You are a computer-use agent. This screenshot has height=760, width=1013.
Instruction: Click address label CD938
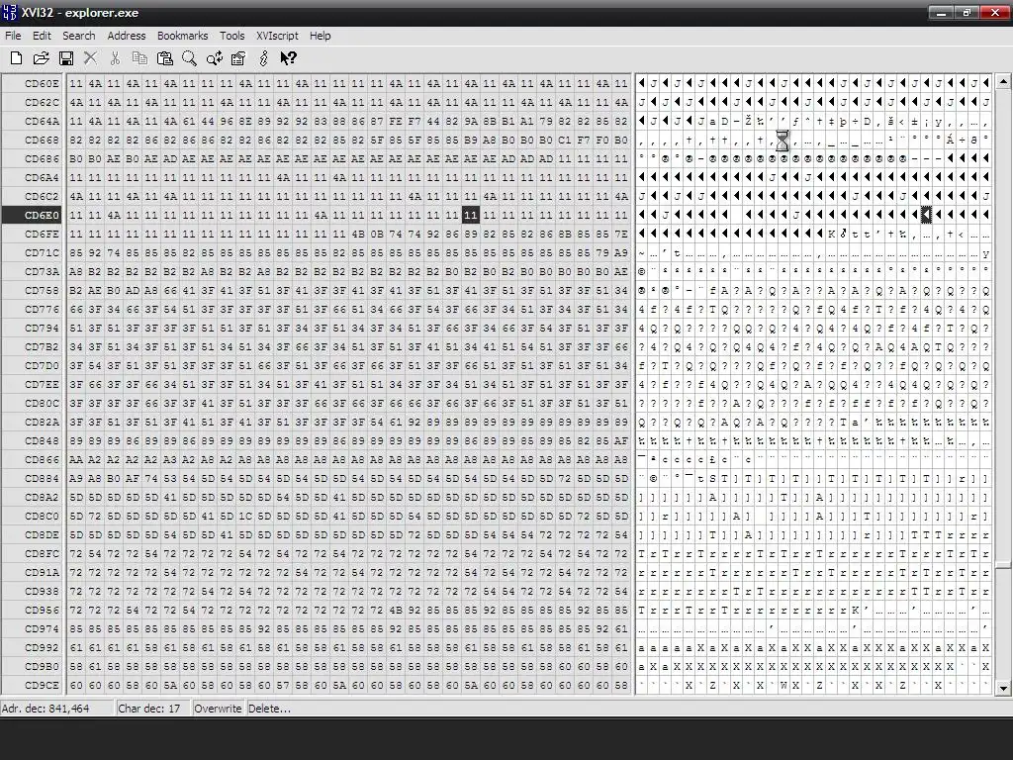(x=42, y=591)
